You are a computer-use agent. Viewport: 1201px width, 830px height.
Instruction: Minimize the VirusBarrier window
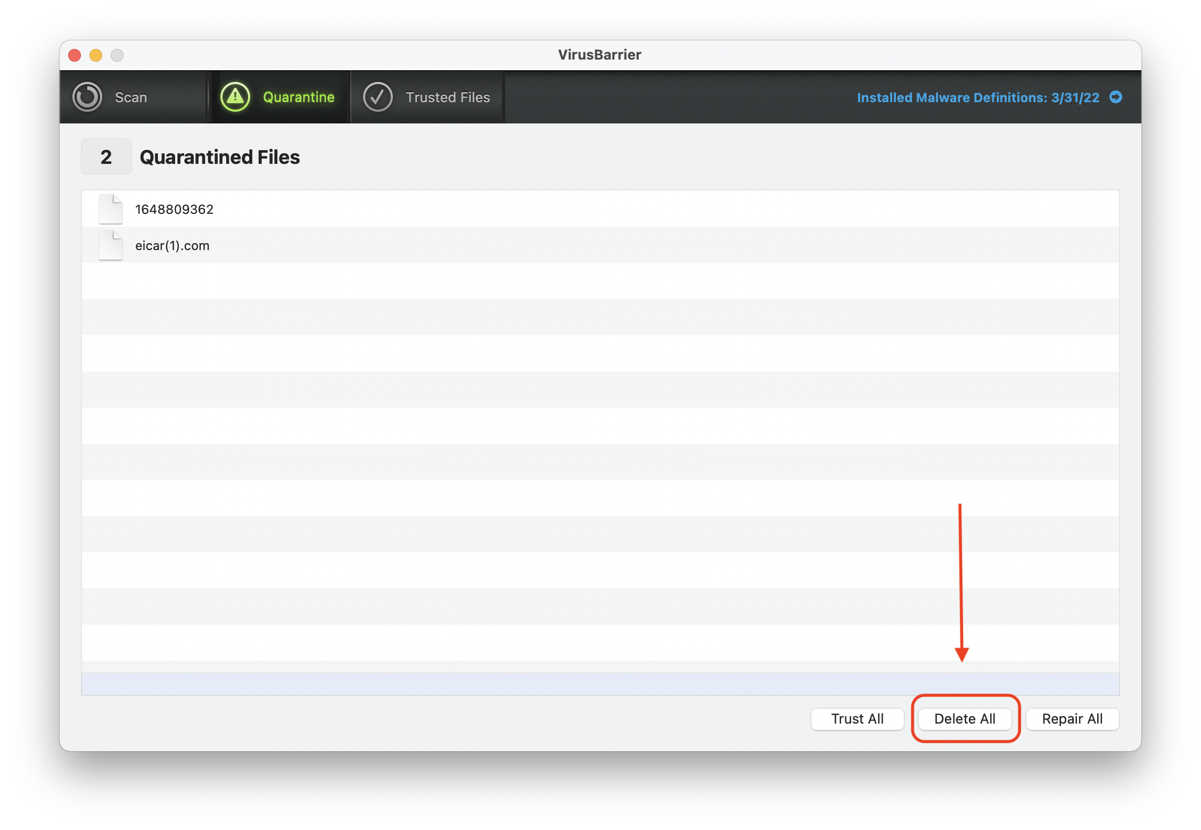(96, 55)
